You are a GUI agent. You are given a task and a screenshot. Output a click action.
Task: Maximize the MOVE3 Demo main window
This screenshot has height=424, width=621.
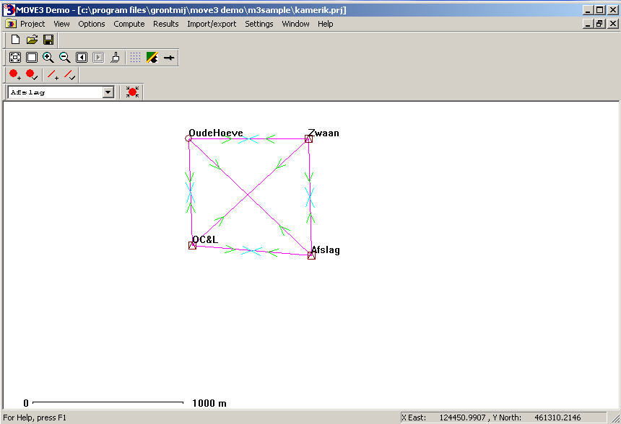pyautogui.click(x=599, y=10)
